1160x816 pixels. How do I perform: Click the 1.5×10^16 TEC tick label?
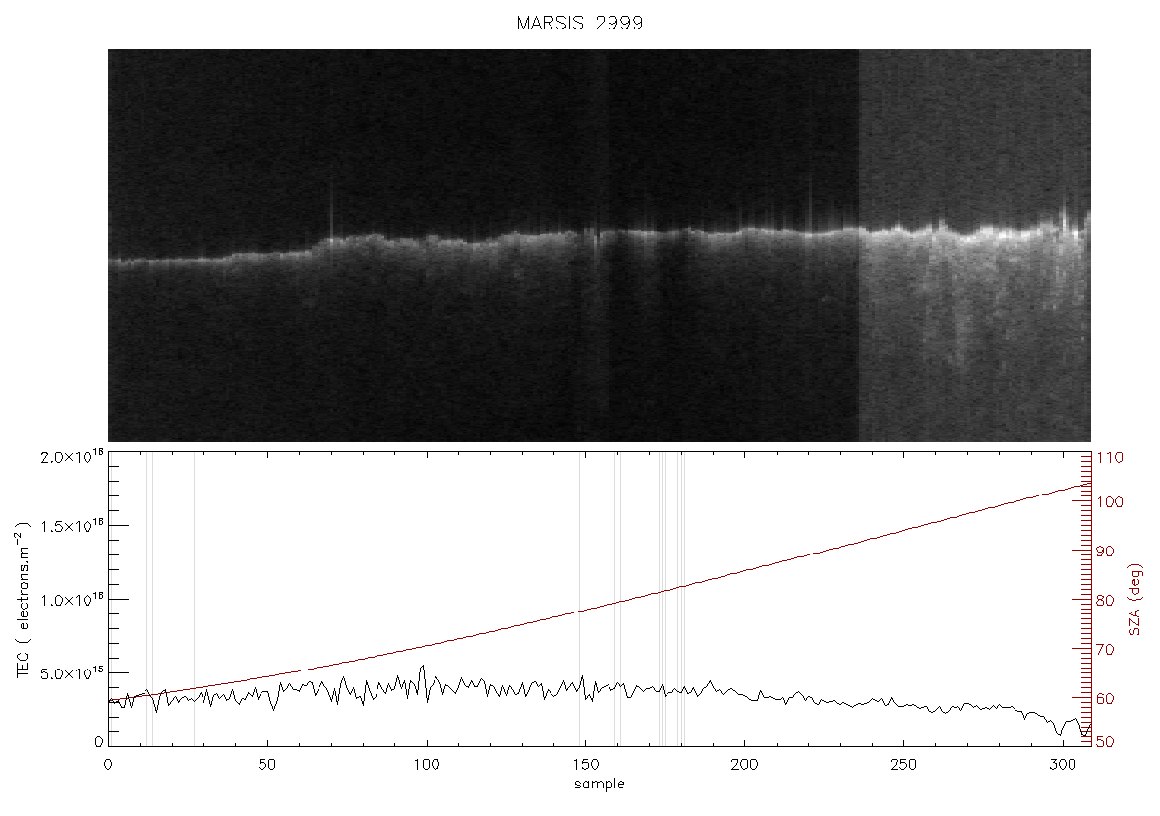(x=73, y=526)
